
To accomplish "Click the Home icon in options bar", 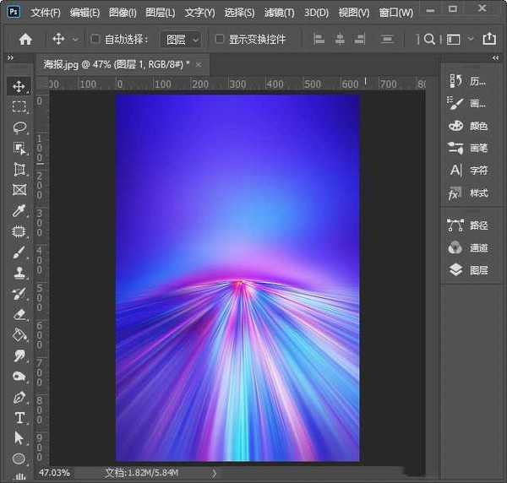I will pyautogui.click(x=25, y=39).
